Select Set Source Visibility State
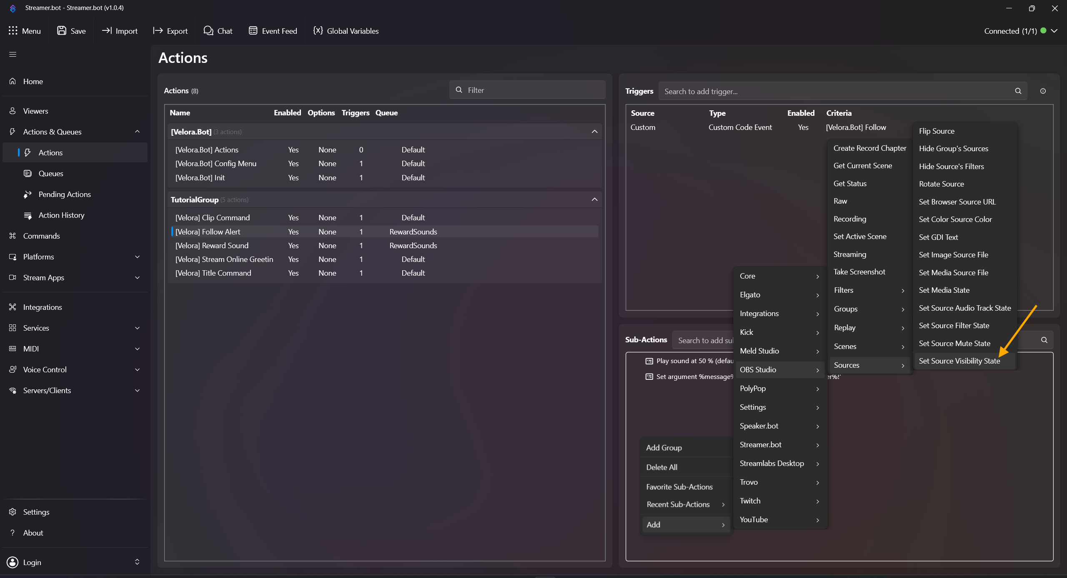 pyautogui.click(x=959, y=361)
